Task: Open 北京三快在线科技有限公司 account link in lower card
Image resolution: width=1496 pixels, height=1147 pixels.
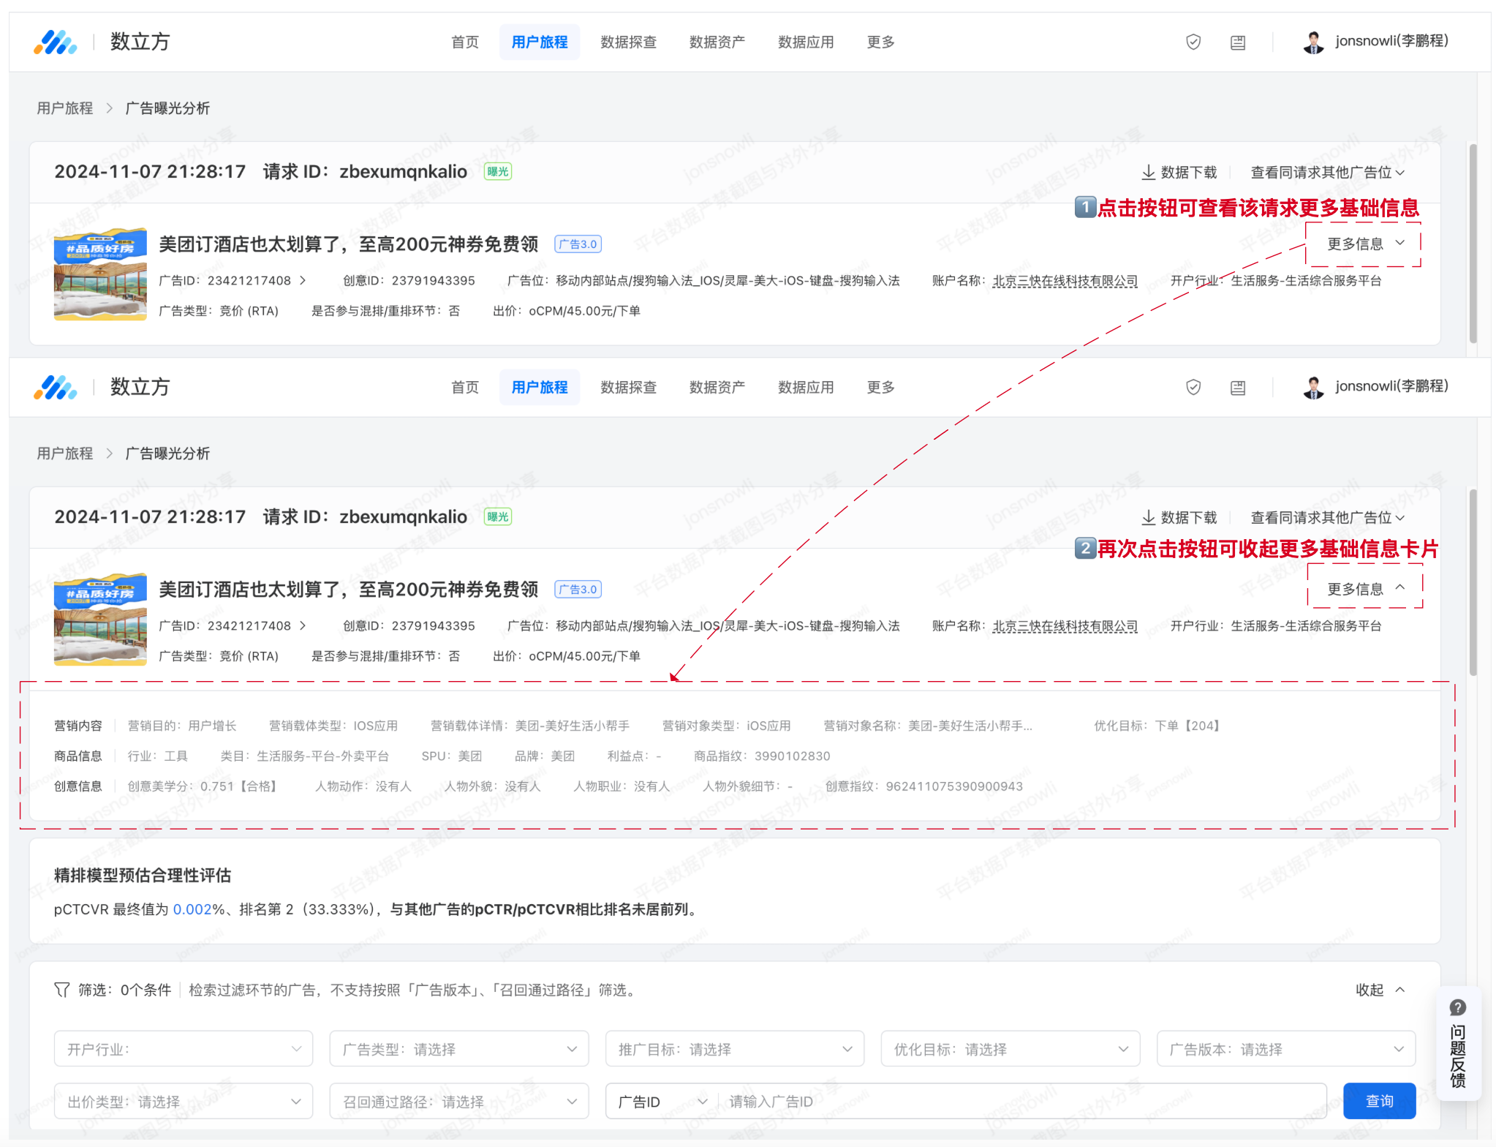Action: click(1064, 626)
